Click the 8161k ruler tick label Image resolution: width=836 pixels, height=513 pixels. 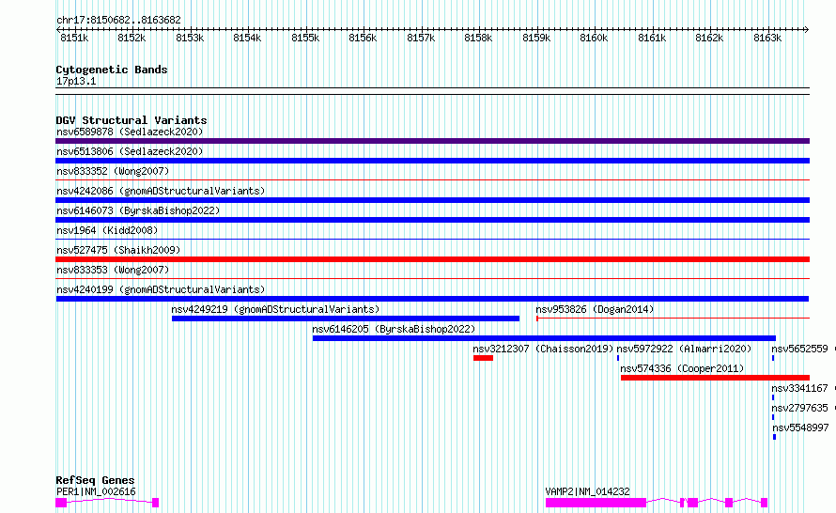pyautogui.click(x=652, y=38)
